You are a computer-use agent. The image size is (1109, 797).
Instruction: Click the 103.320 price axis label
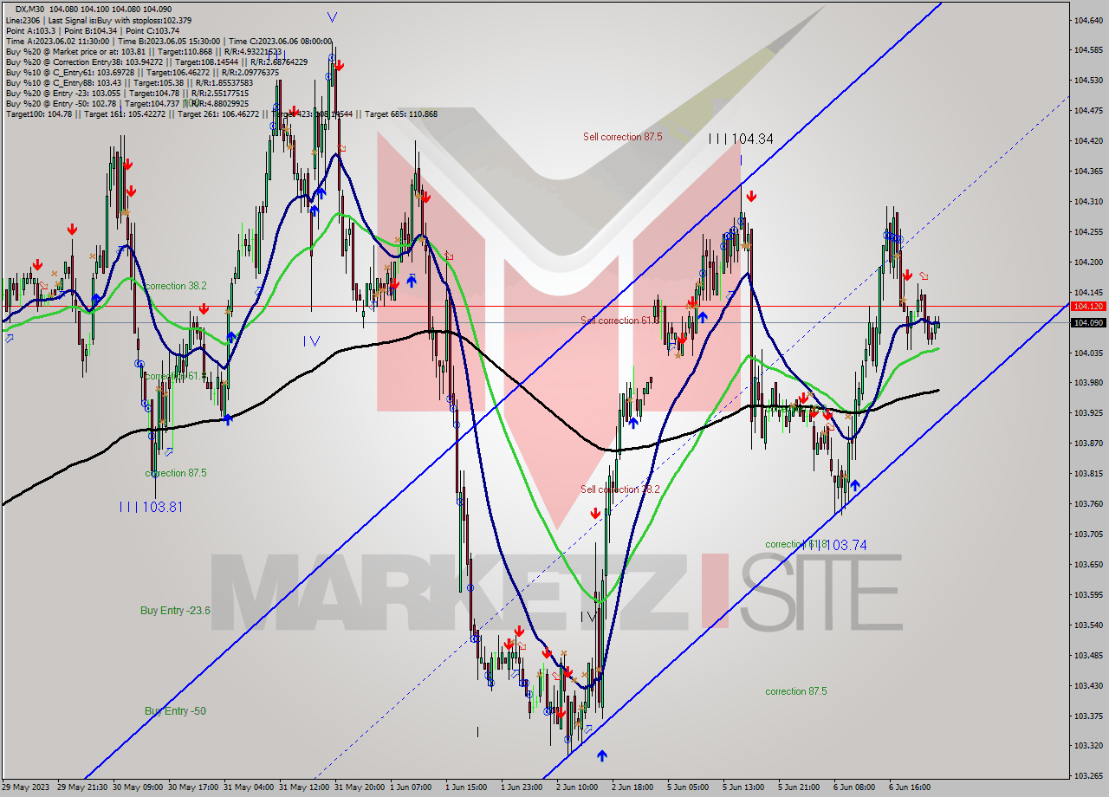click(1088, 745)
